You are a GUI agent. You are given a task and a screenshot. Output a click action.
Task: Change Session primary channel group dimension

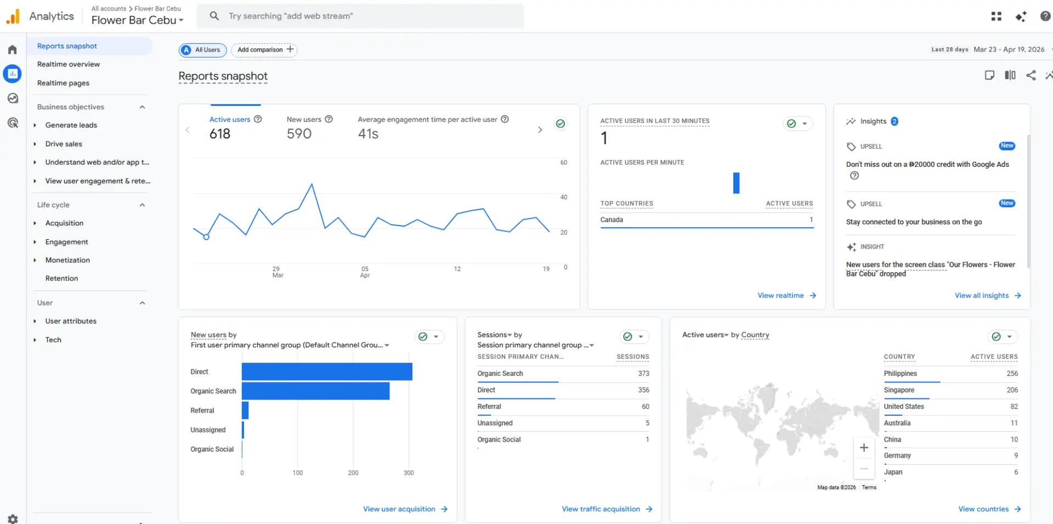(535, 345)
